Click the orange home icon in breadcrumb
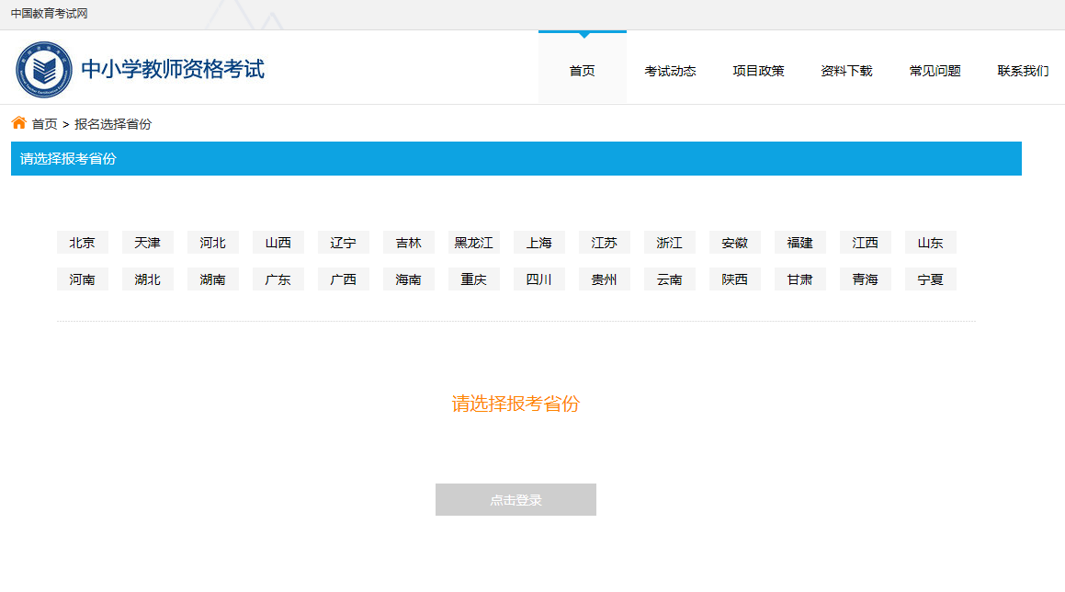 19,123
